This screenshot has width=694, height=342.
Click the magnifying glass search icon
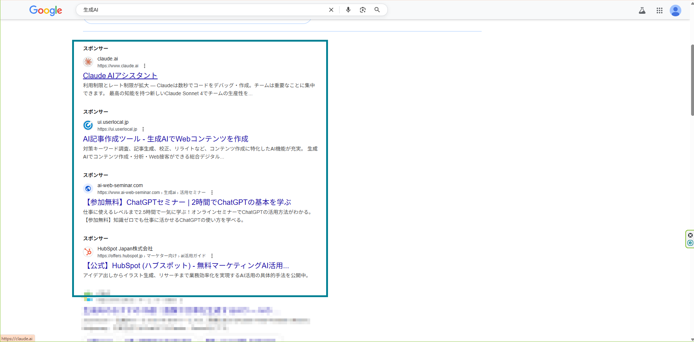(377, 10)
